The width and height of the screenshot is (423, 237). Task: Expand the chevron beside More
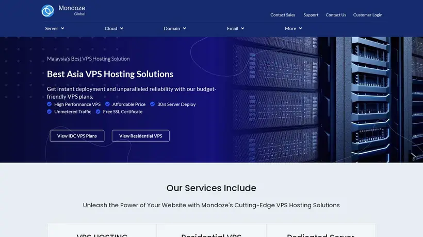(301, 28)
